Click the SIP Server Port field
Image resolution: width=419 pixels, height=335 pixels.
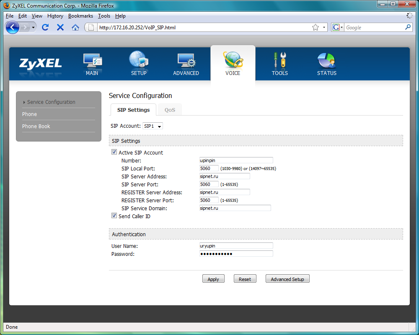coord(209,184)
